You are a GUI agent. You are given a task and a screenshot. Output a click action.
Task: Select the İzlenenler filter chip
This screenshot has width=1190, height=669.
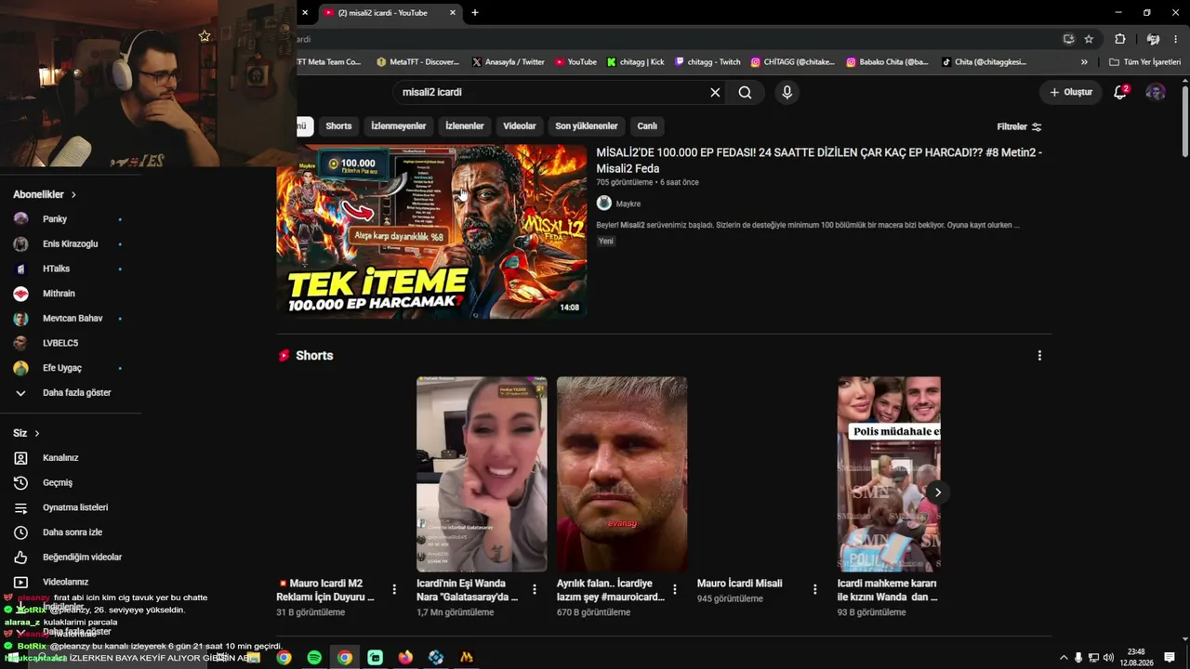[x=465, y=126]
